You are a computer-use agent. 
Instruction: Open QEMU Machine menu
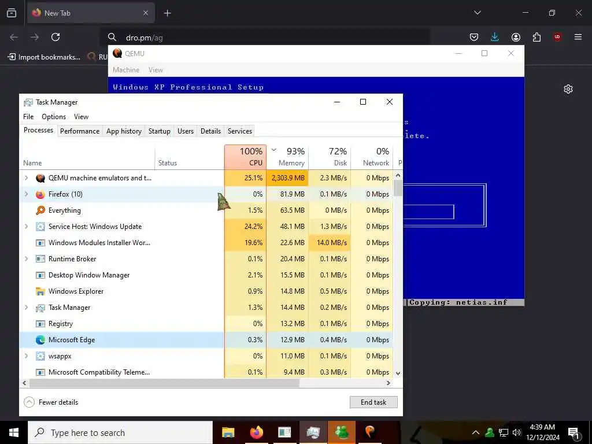[x=126, y=70]
